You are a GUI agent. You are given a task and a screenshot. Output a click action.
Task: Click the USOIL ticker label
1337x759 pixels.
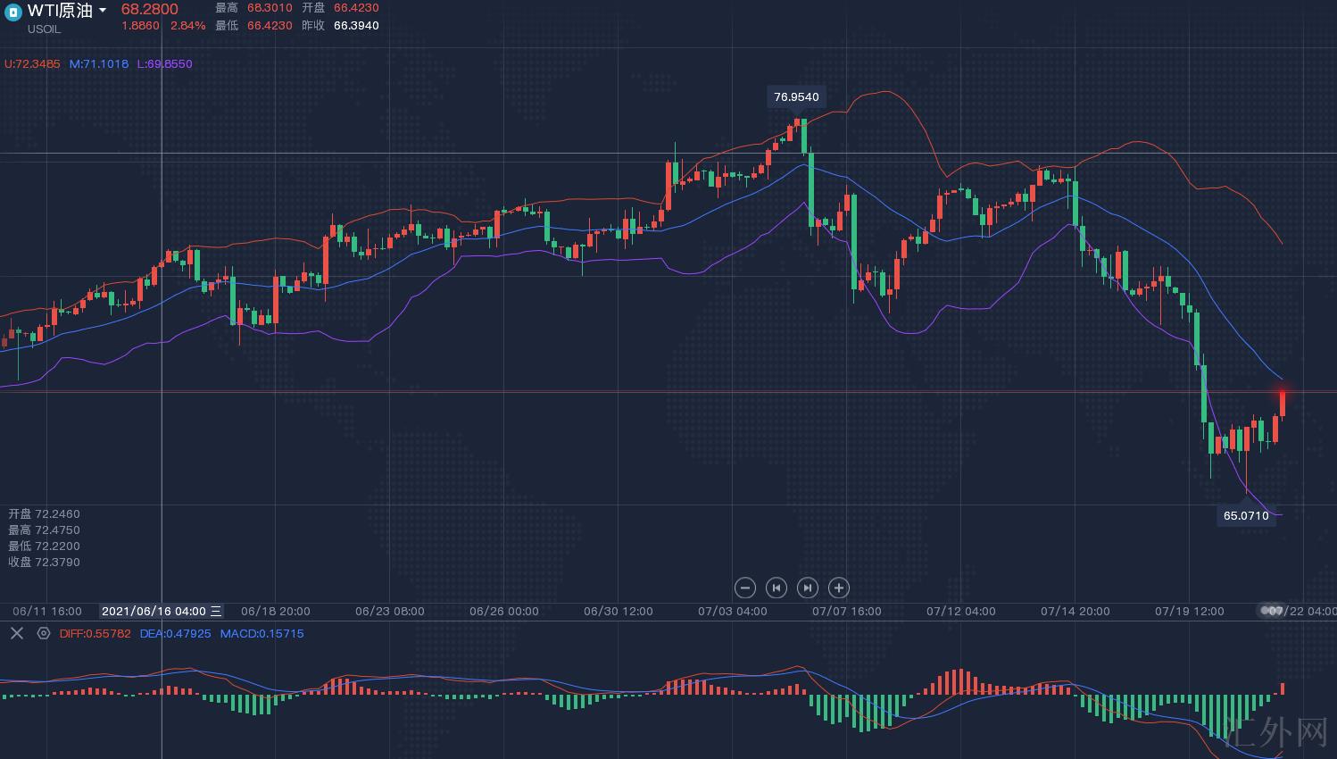(44, 29)
